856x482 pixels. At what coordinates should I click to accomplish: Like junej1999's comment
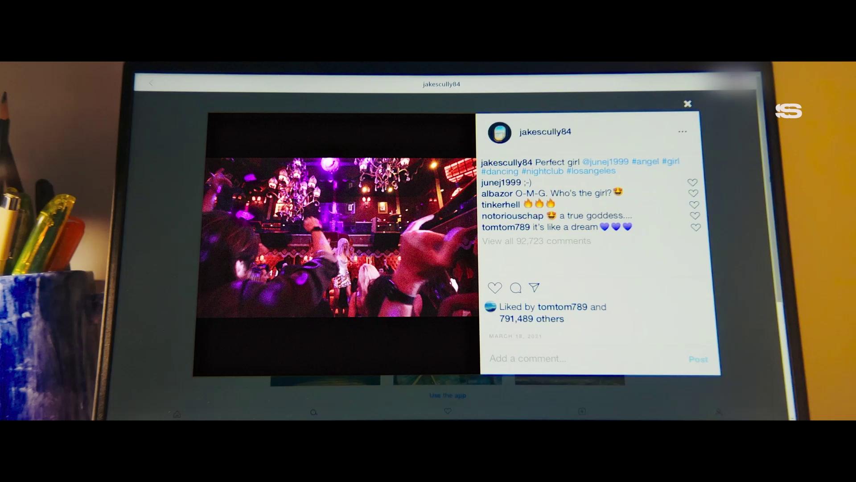[x=692, y=183]
